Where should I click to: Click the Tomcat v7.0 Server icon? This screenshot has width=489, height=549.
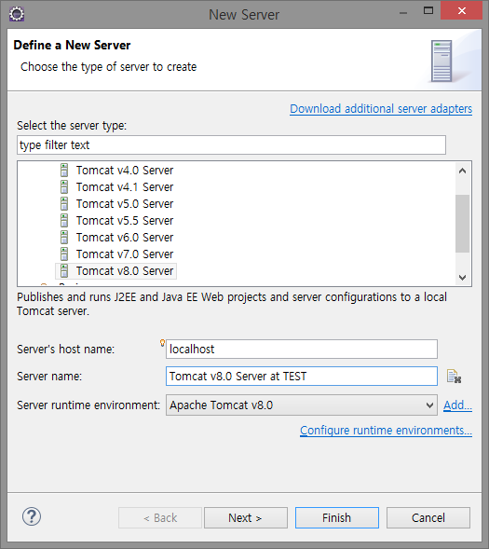tap(64, 254)
